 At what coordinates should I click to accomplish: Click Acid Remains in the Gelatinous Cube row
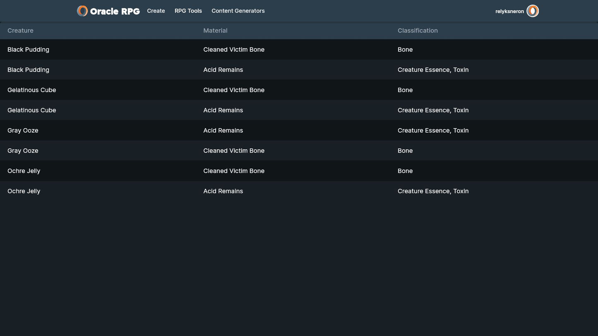223,110
